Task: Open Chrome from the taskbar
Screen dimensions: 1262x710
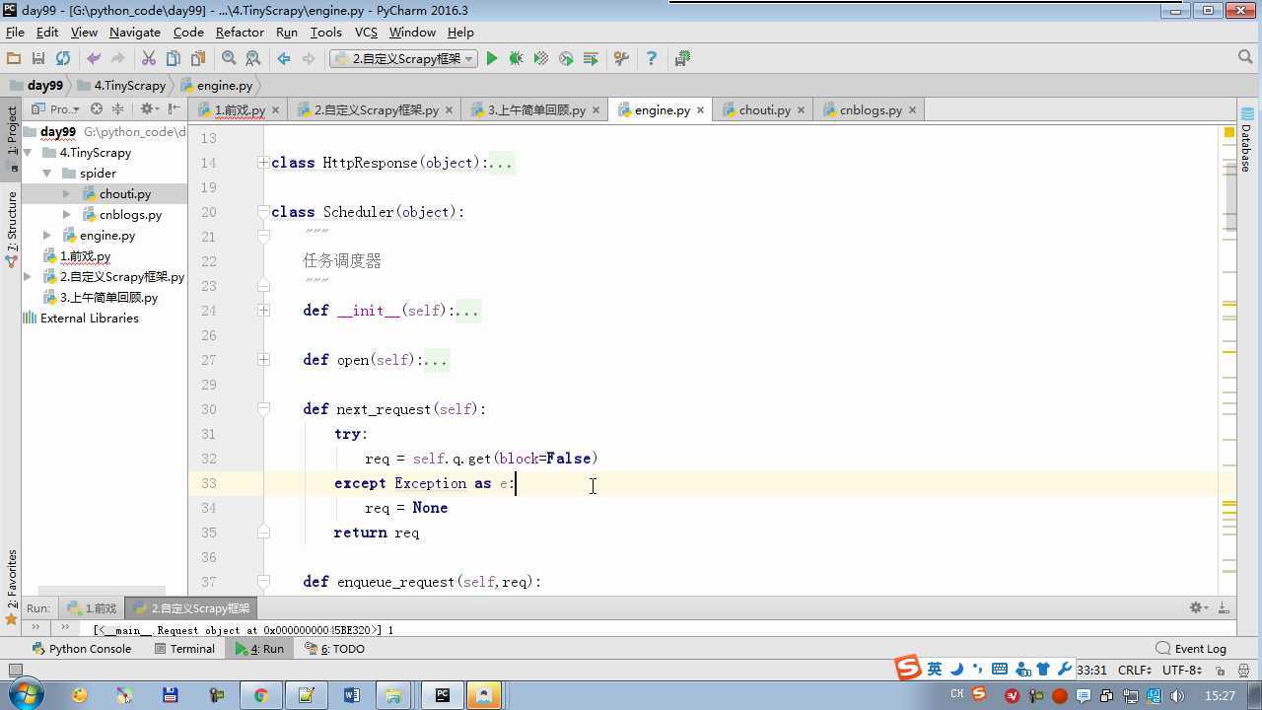Action: click(260, 695)
